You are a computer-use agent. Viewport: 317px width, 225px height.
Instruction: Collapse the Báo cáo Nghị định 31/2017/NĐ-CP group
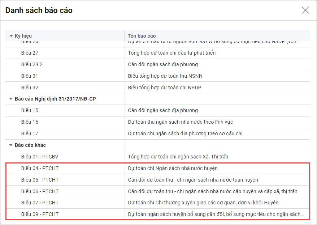click(x=11, y=99)
